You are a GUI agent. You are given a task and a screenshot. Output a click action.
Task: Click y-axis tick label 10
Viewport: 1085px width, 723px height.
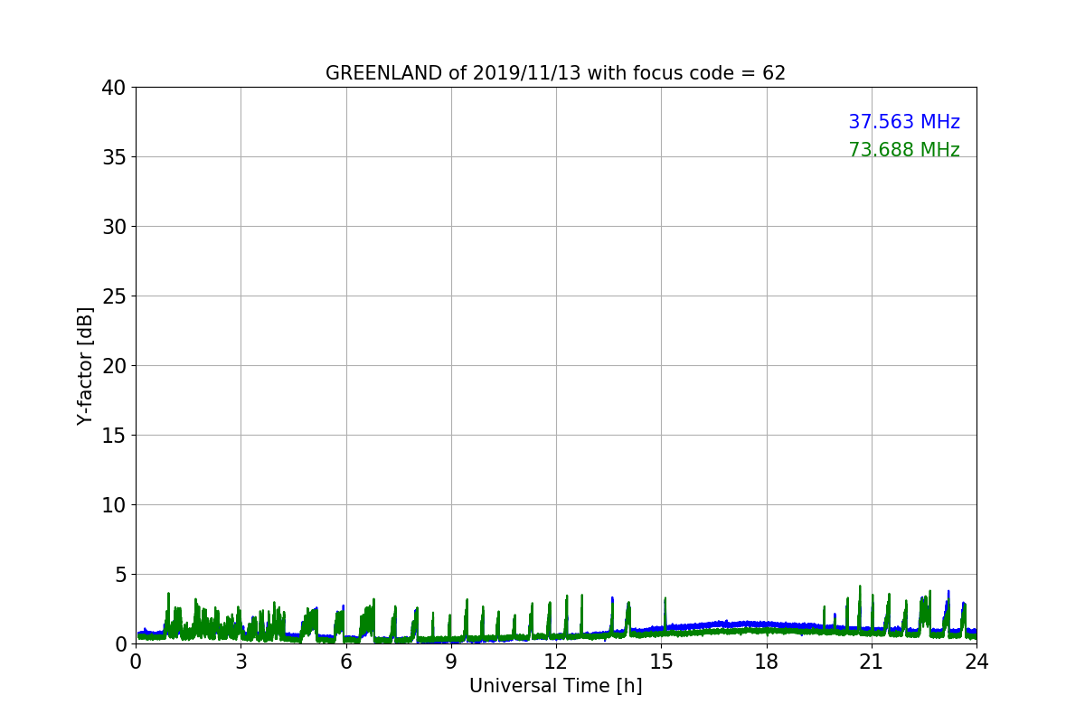(114, 505)
